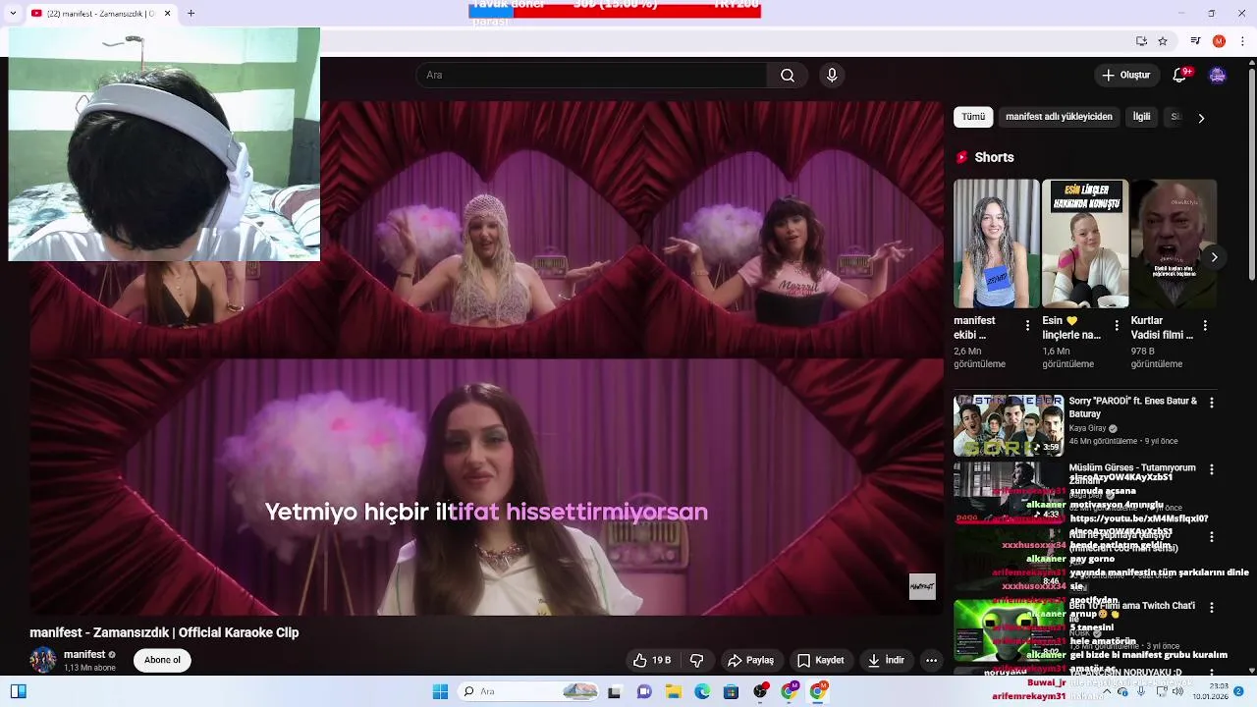
Task: Close the manifest YouTube browser tab
Action: coord(167,13)
